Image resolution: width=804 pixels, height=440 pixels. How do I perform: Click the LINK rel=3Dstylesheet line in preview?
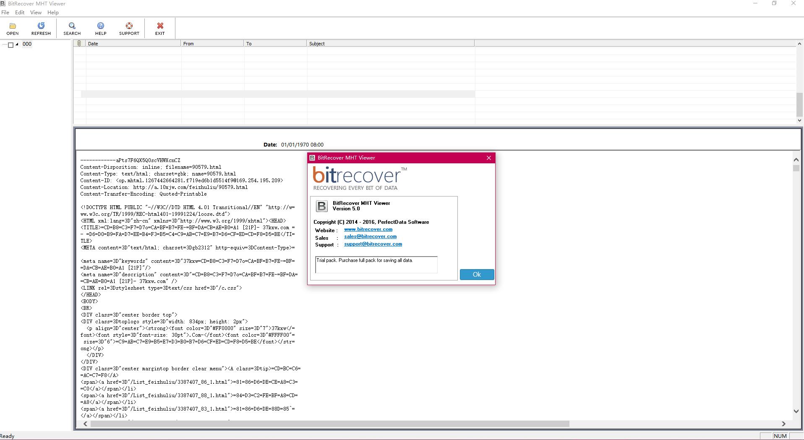click(161, 288)
